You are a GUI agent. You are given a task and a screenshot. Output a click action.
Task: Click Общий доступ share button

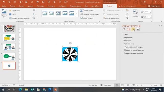pos(154,6)
